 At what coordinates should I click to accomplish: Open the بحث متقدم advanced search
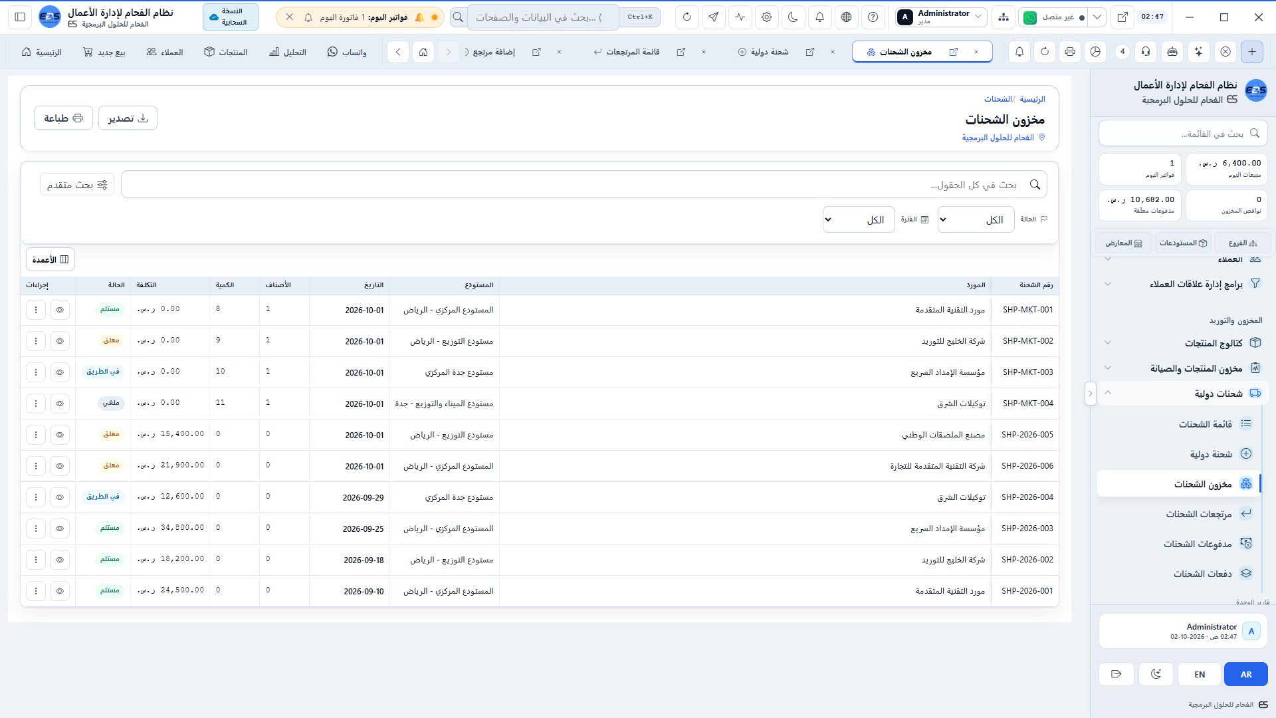(77, 185)
